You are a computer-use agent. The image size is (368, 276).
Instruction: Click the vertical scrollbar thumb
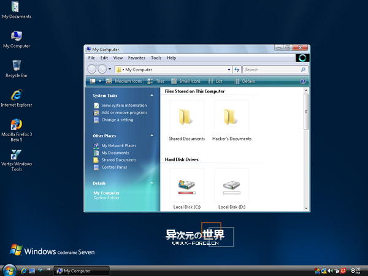(306, 112)
